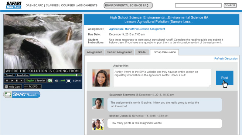Open the Resolution options

[23, 75]
